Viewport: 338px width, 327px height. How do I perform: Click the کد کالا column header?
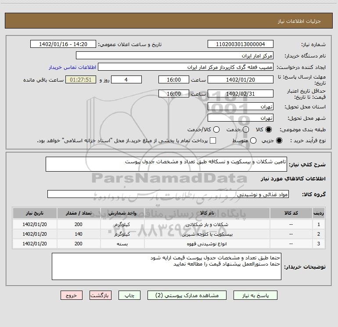[x=291, y=213]
